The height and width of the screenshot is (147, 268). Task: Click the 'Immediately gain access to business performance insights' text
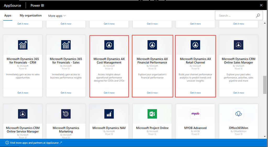pos(66,76)
